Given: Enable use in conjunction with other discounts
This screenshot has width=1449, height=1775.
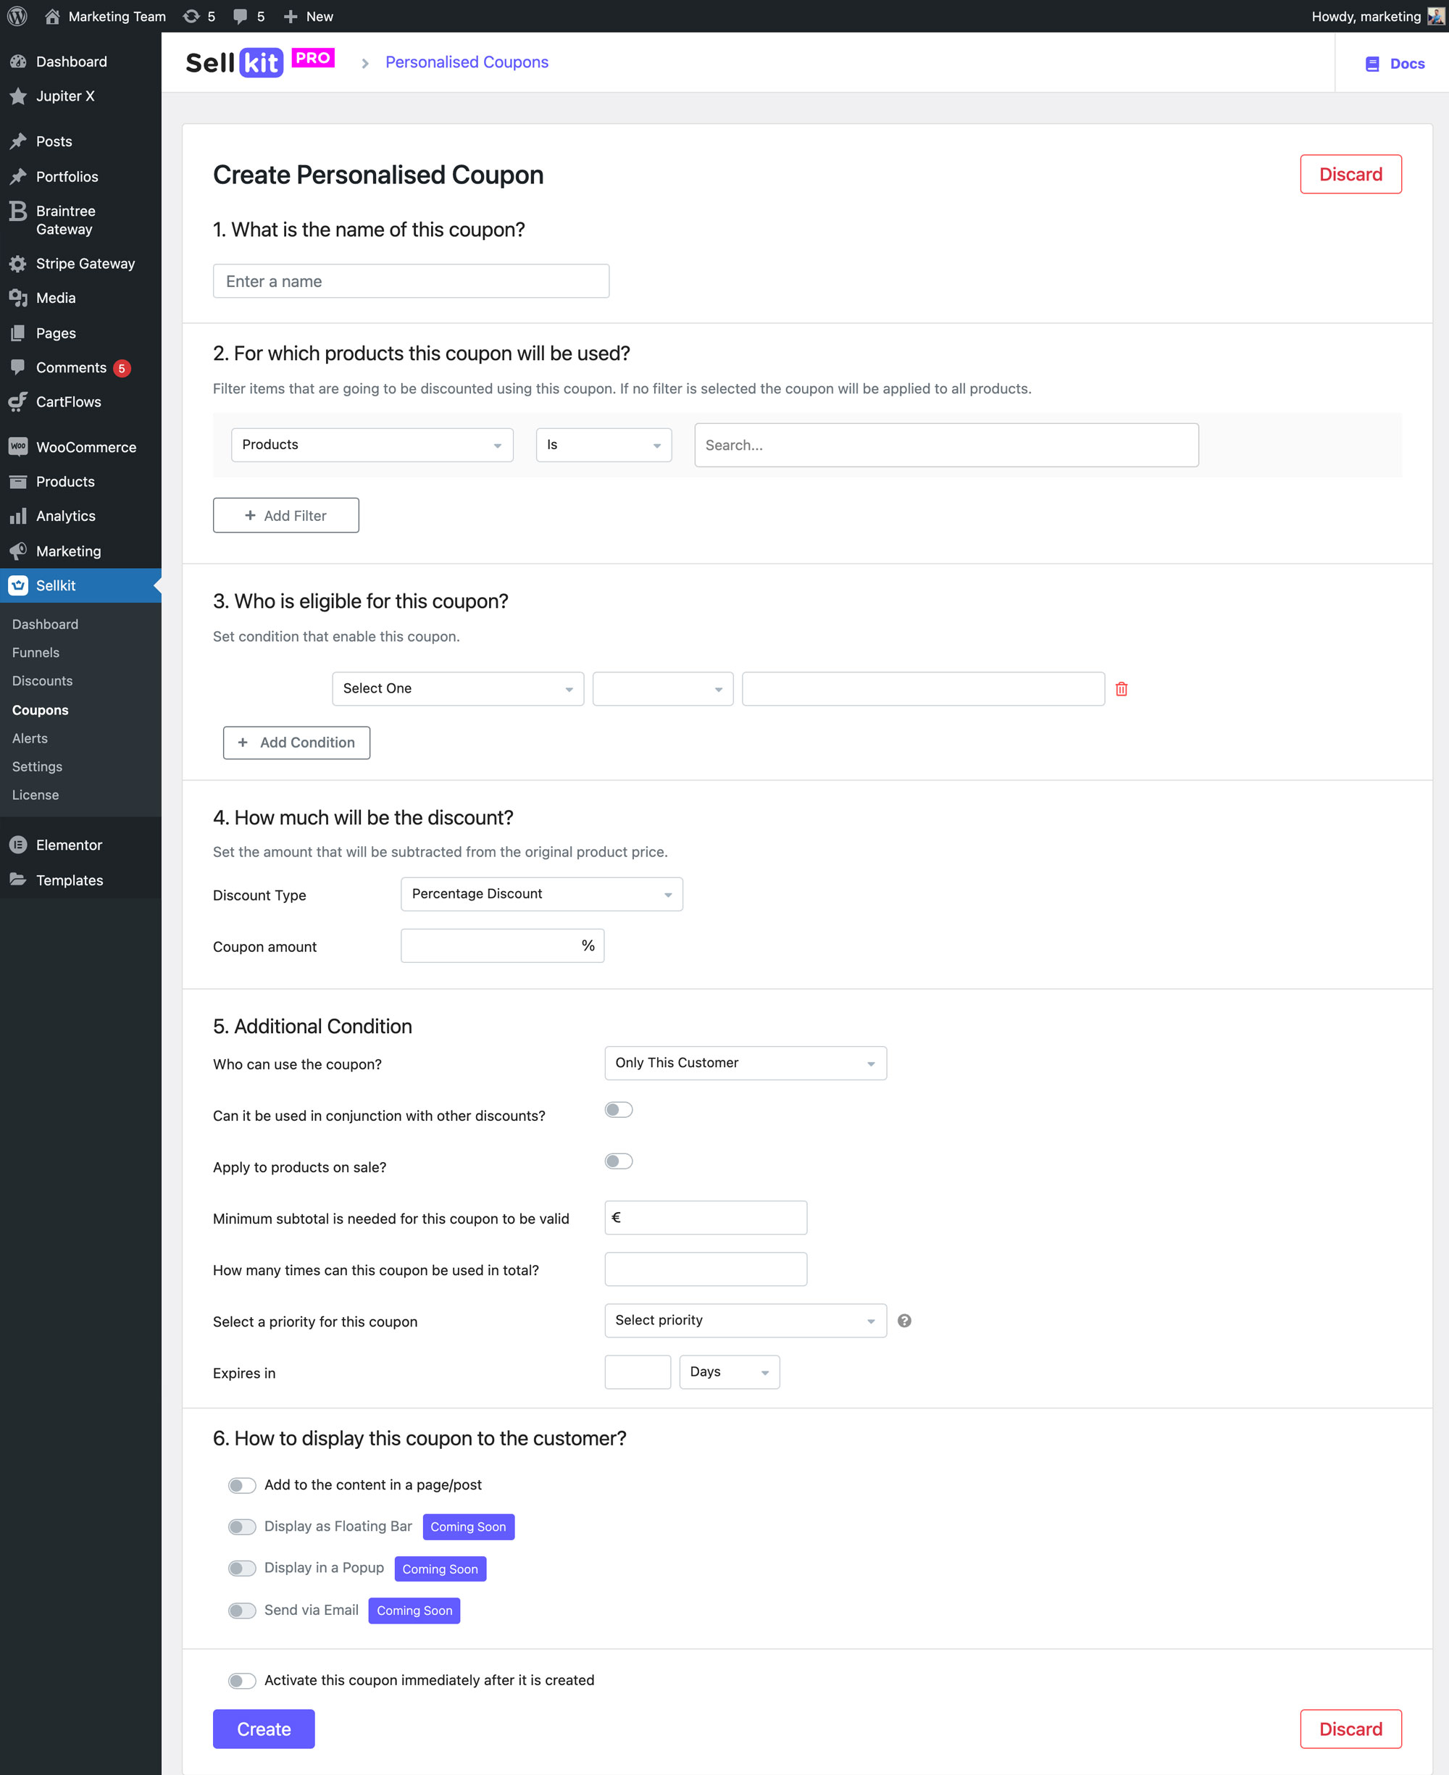Looking at the screenshot, I should [x=618, y=1109].
